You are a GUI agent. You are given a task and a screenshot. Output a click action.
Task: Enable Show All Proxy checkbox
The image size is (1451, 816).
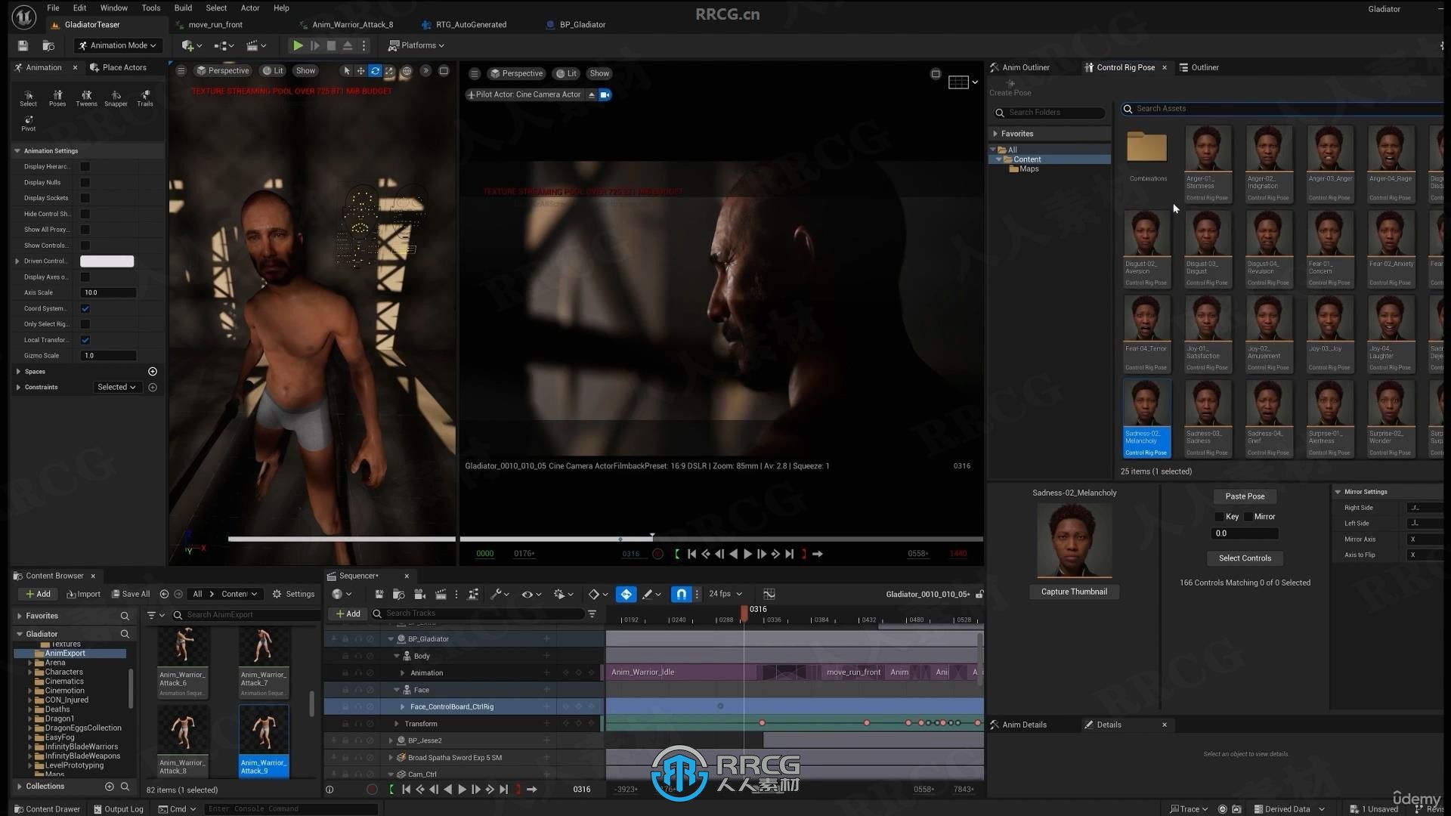[85, 230]
